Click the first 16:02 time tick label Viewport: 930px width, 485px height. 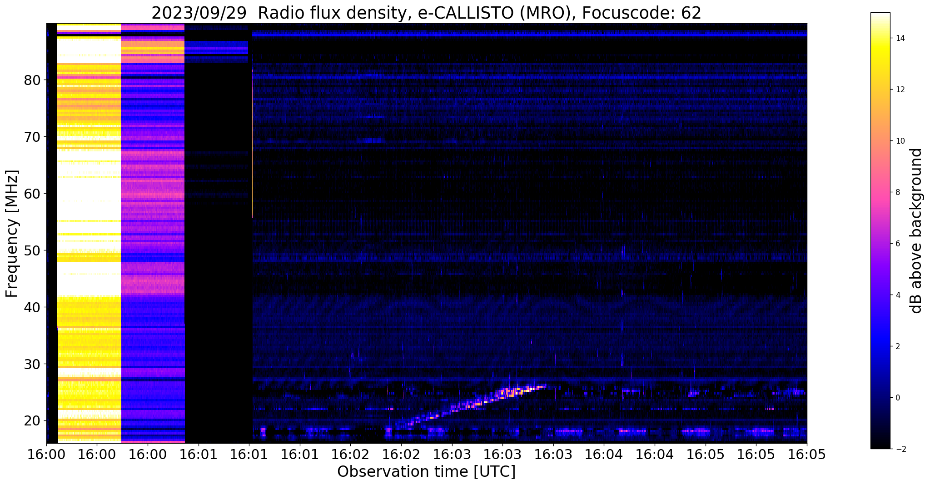350,454
